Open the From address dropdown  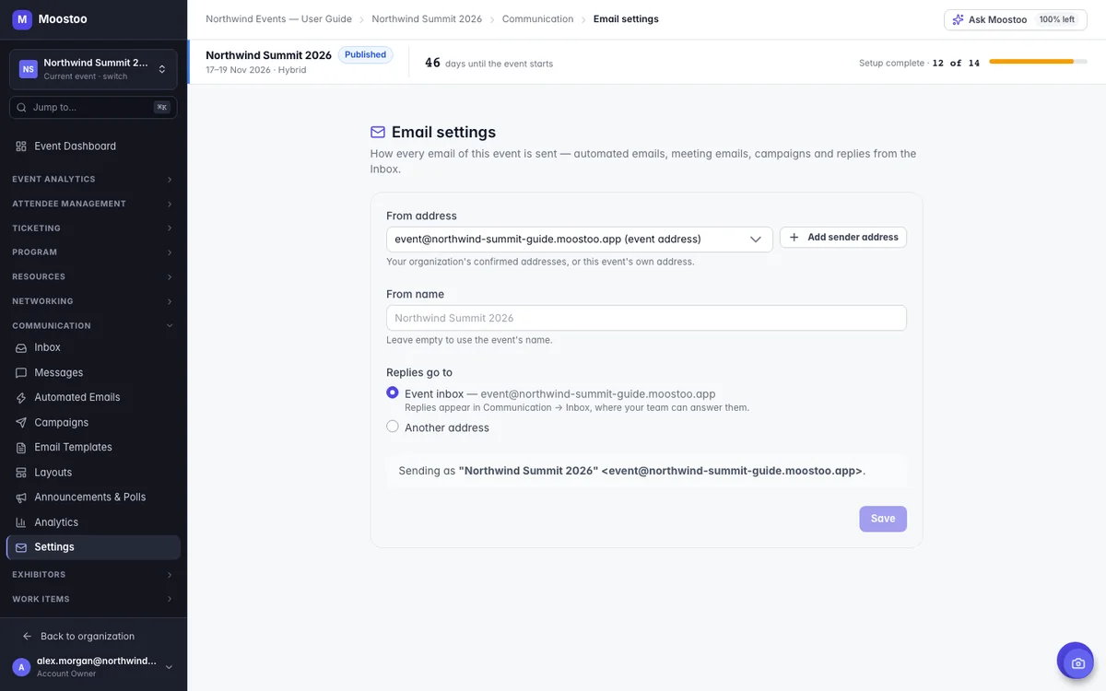pyautogui.click(x=579, y=240)
